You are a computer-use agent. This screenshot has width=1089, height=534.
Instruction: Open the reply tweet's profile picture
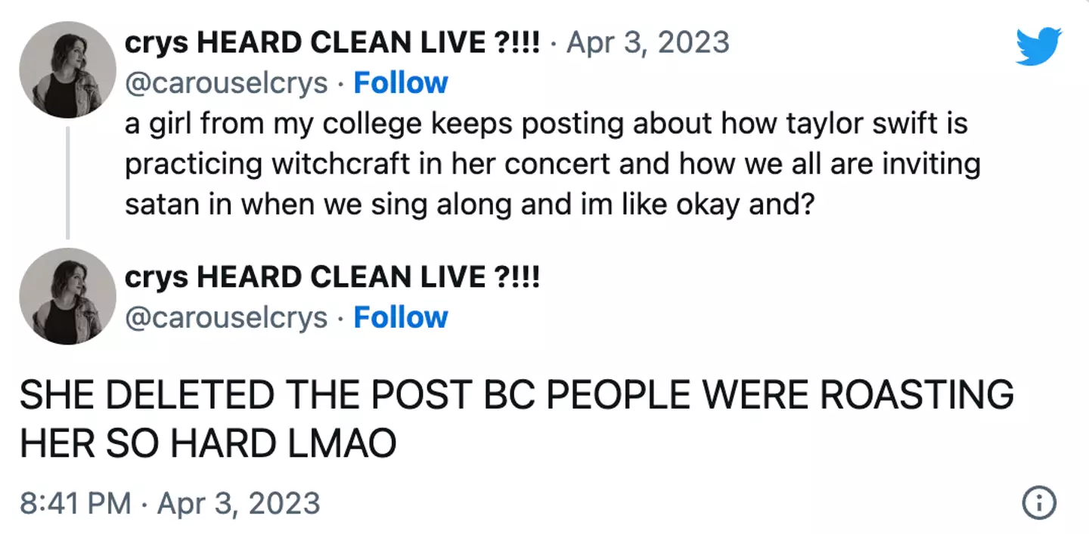point(67,296)
